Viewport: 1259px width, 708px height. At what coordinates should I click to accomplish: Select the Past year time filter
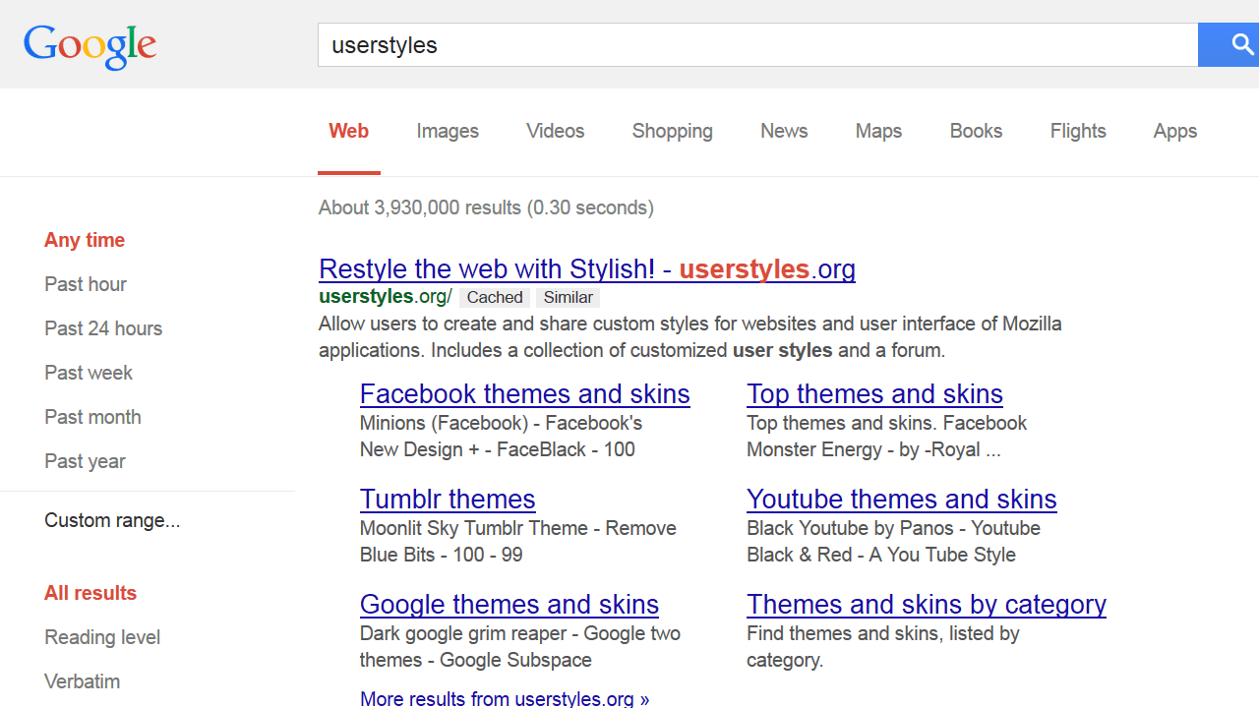point(85,461)
